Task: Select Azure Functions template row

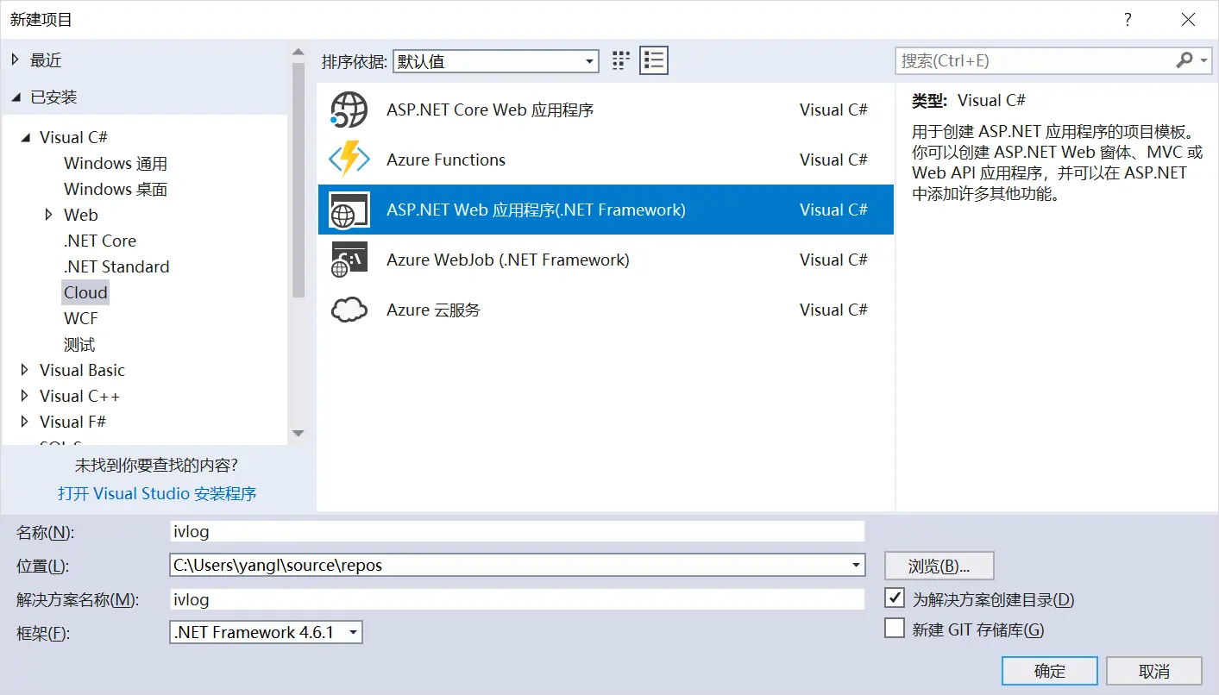Action: 606,160
